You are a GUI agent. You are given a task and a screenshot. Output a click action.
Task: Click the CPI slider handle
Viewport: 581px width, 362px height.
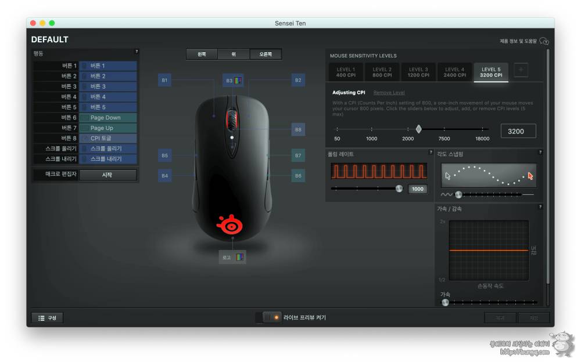pos(418,129)
